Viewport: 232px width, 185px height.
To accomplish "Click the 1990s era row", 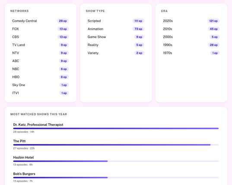I will click(x=191, y=45).
